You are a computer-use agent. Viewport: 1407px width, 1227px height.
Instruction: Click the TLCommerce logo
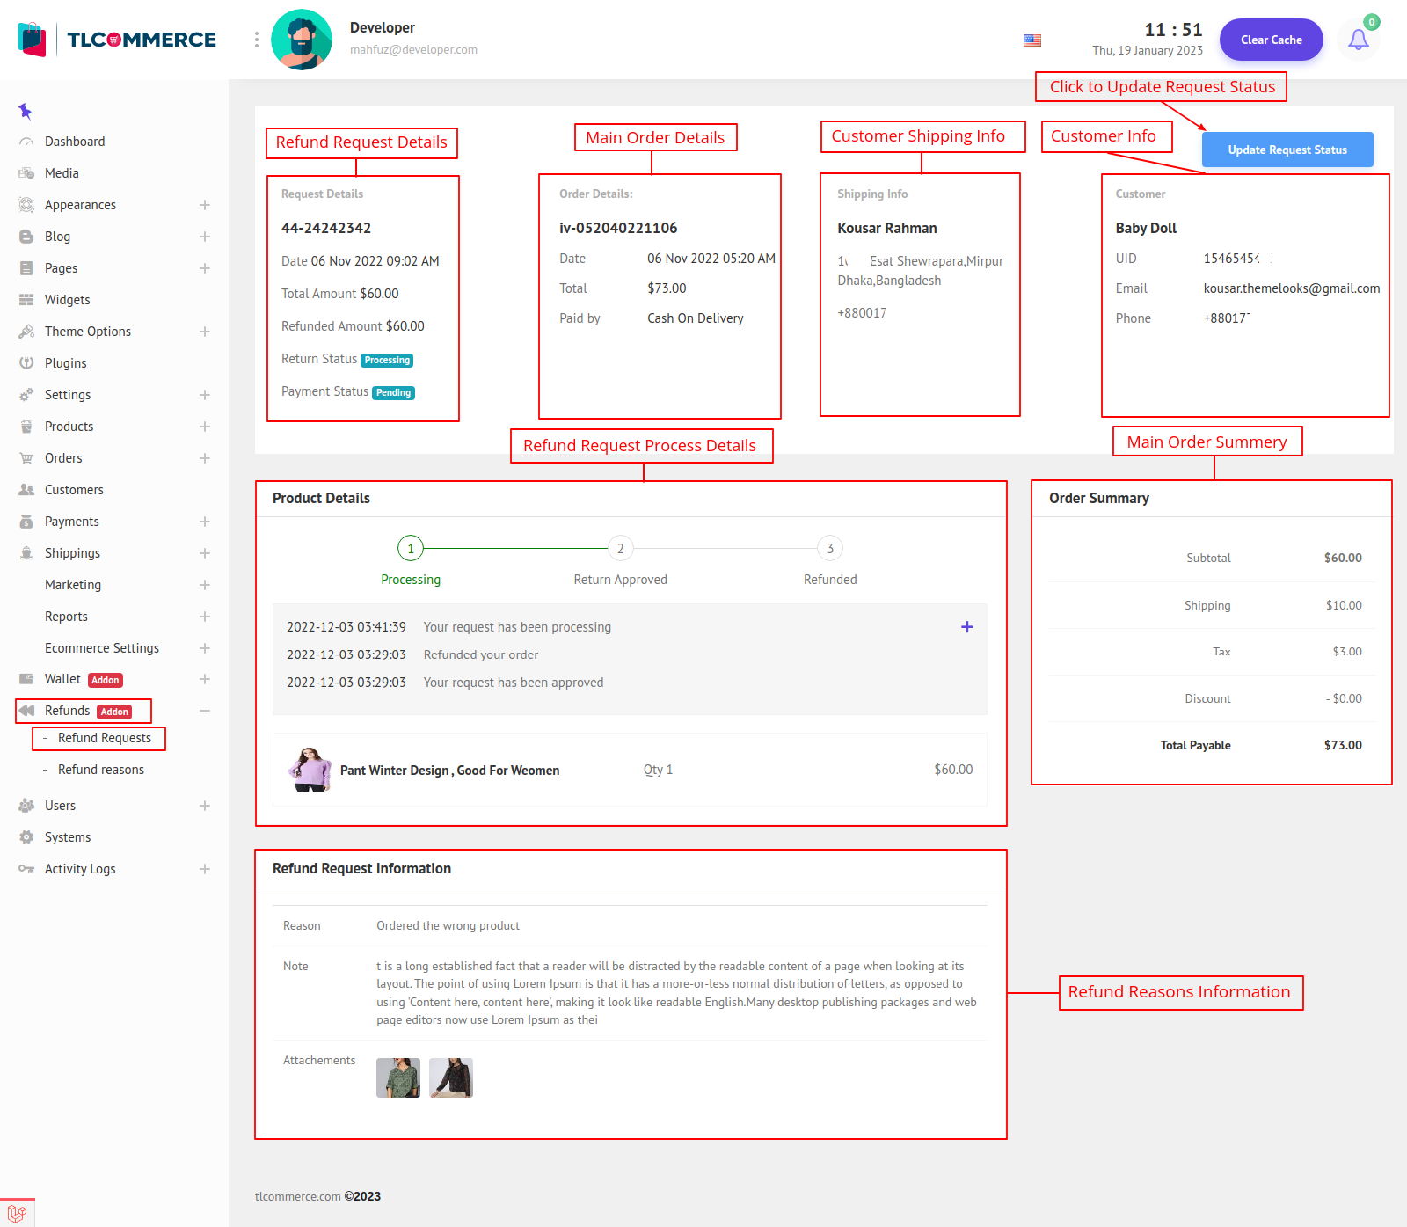point(117,40)
